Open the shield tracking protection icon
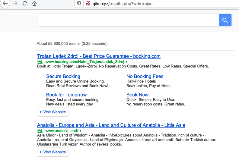The width and height of the screenshot is (239, 160). pyautogui.click(x=79, y=4)
